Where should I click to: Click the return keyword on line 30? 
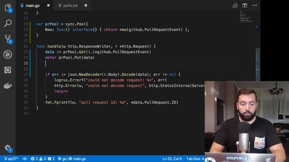pyautogui.click(x=61, y=91)
